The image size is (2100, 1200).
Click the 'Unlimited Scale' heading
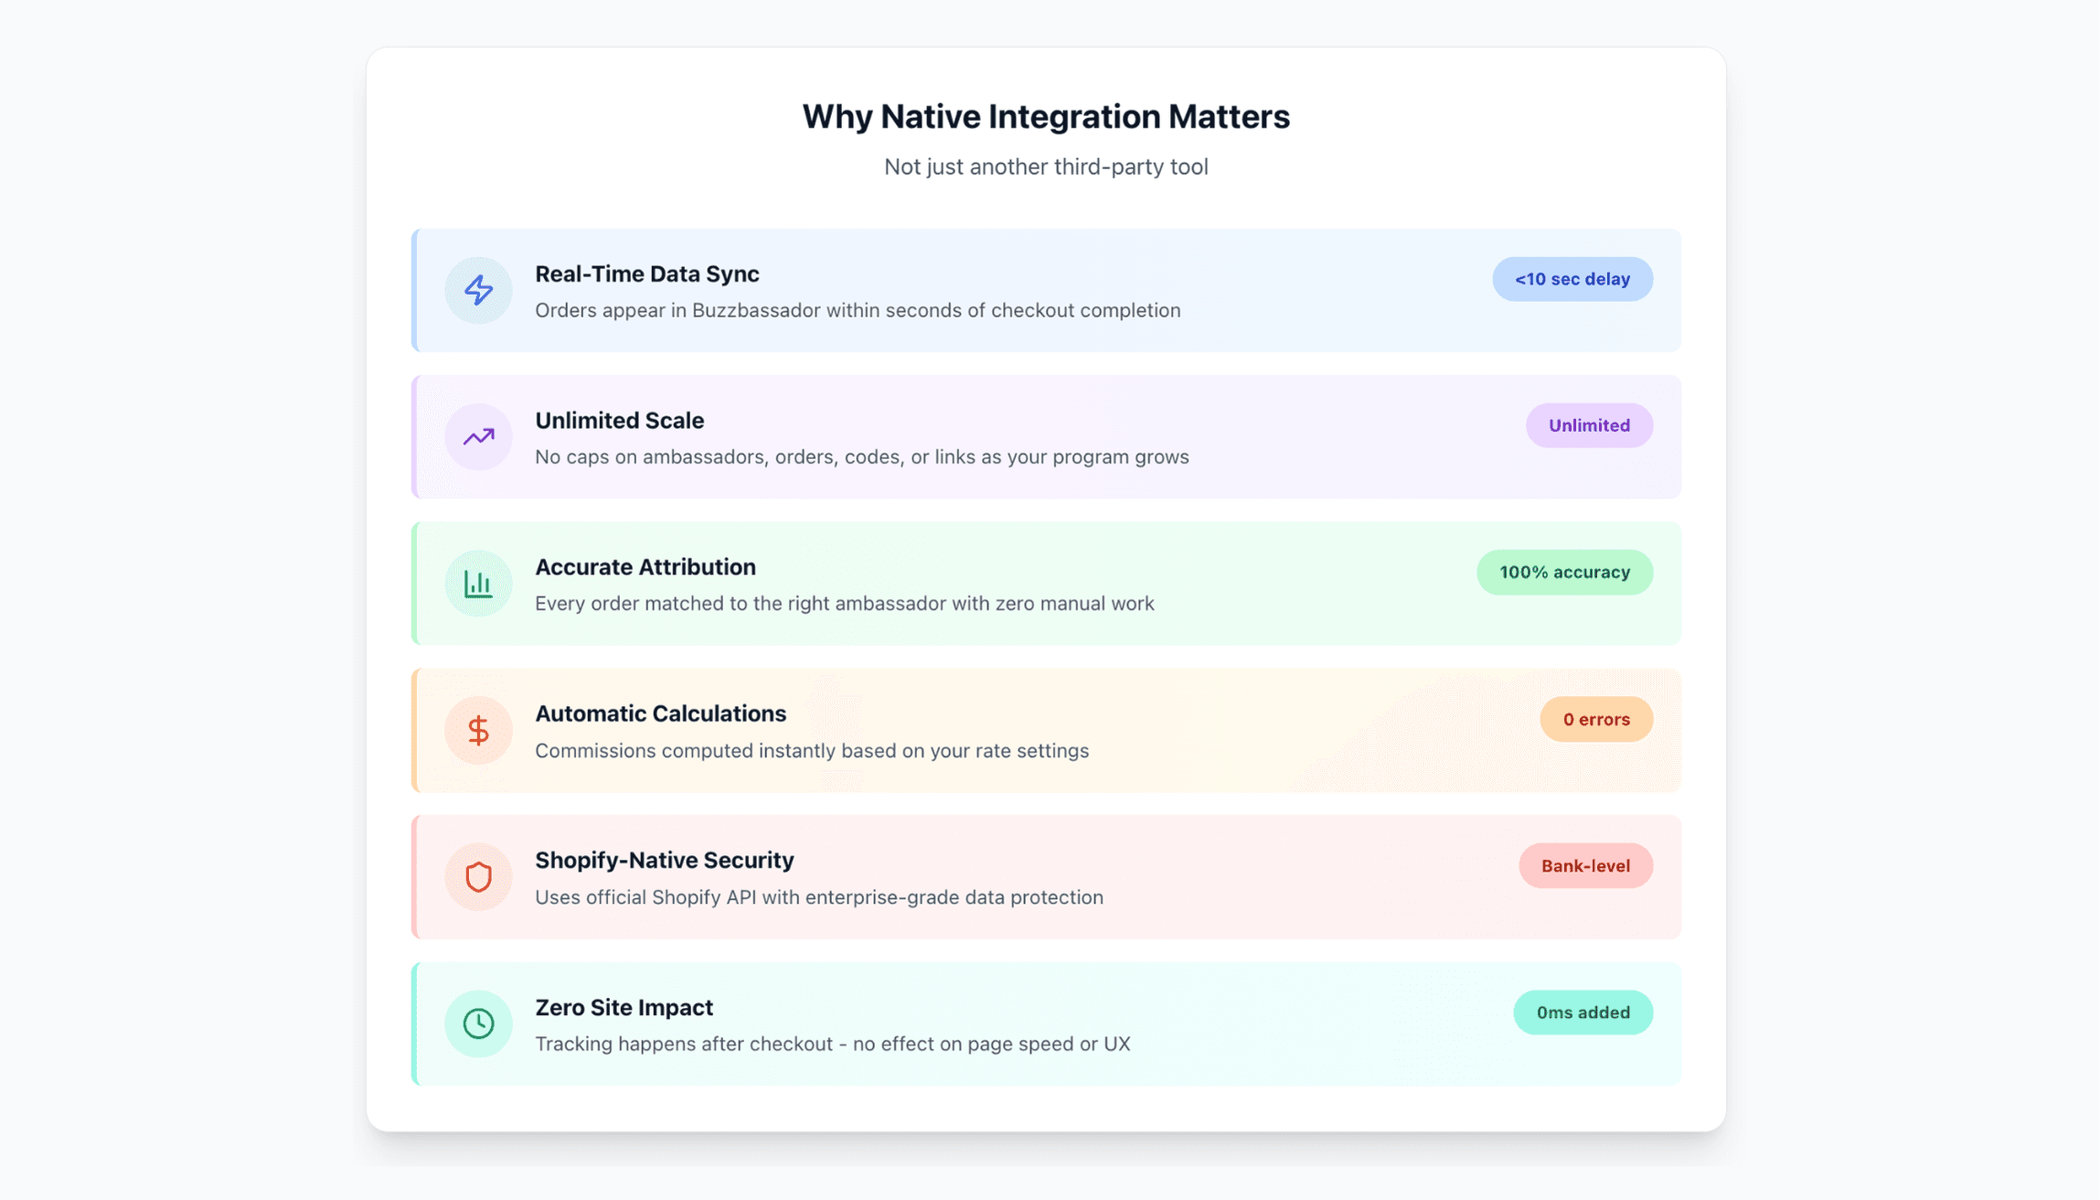pos(619,421)
